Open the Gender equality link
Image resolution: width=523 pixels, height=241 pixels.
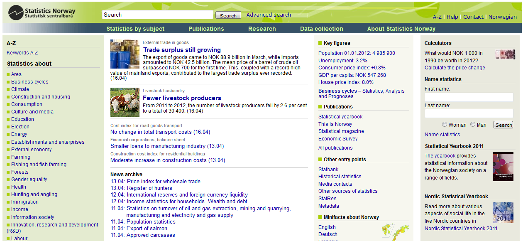tap(29, 180)
